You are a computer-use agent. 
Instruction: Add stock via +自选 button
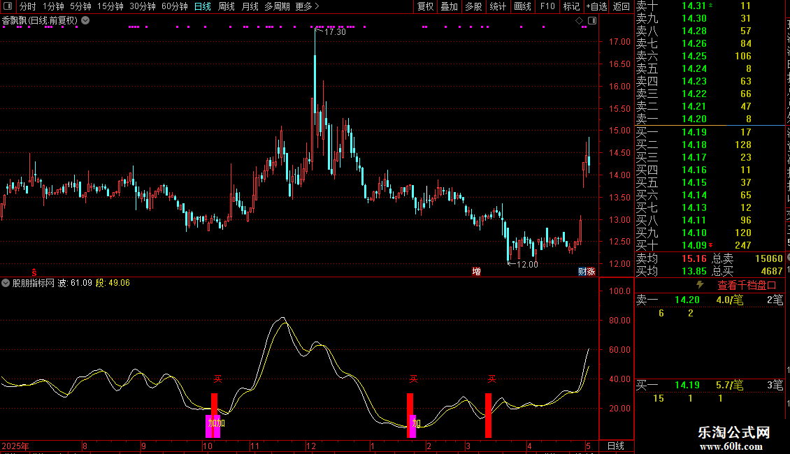point(596,6)
